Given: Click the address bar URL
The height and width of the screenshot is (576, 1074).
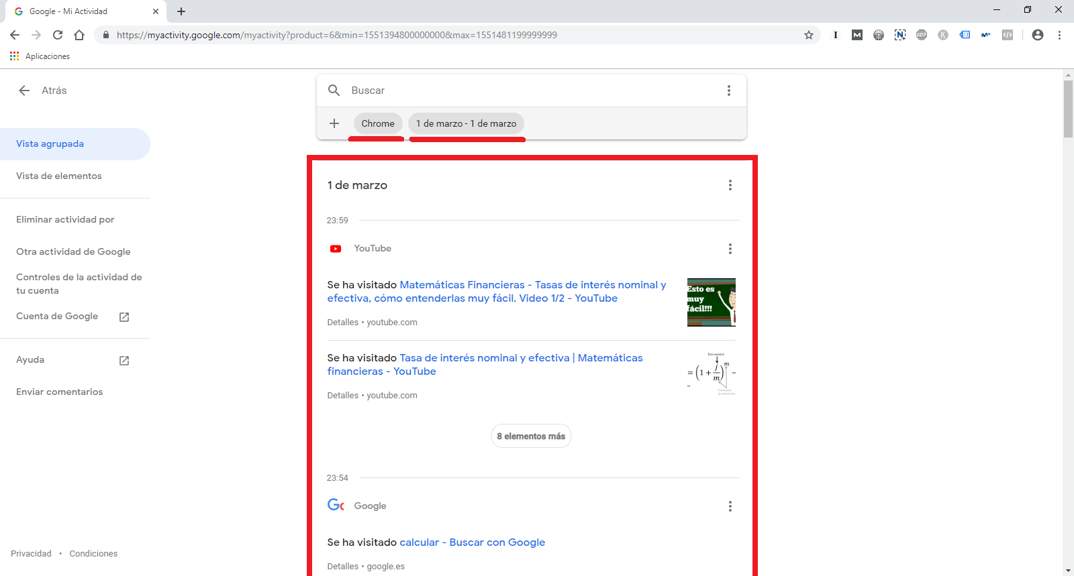Looking at the screenshot, I should click(x=336, y=35).
